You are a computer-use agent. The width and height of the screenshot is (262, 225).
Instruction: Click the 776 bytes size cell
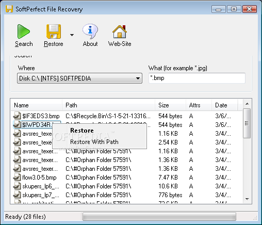click(x=170, y=195)
